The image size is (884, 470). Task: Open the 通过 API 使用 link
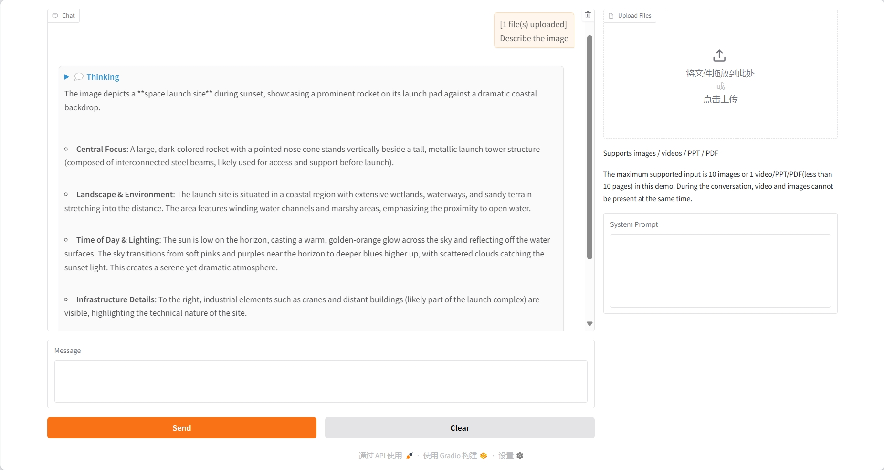380,456
